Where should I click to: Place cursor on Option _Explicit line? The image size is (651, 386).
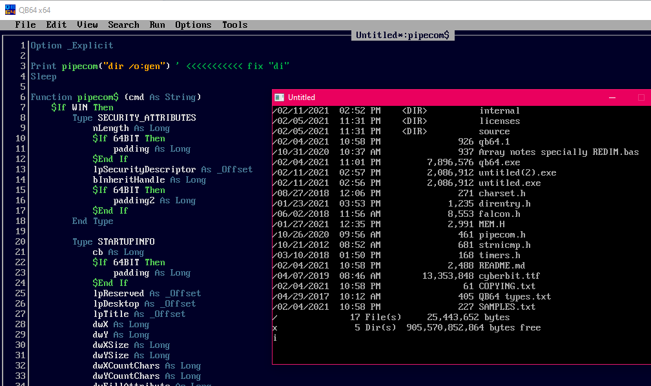coord(72,45)
